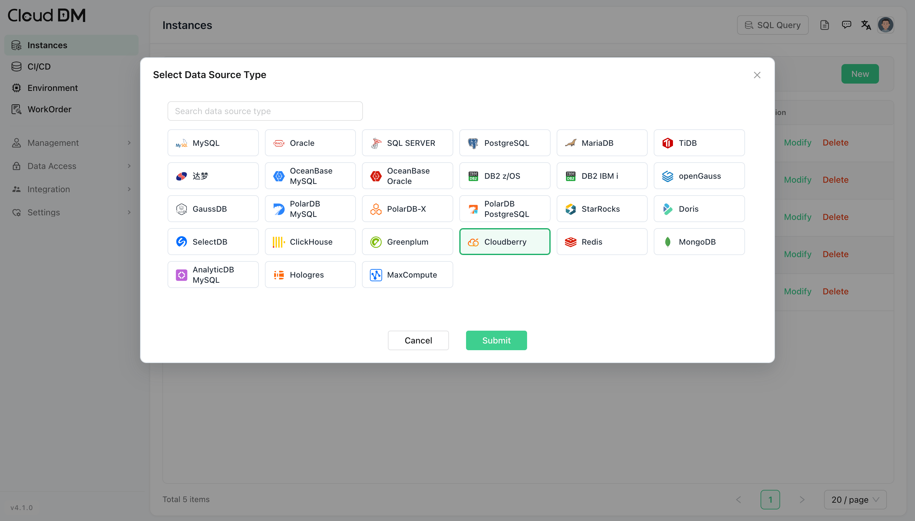Screen dimensions: 915x521
Task: Focus the Search data source type field
Action: (265, 111)
